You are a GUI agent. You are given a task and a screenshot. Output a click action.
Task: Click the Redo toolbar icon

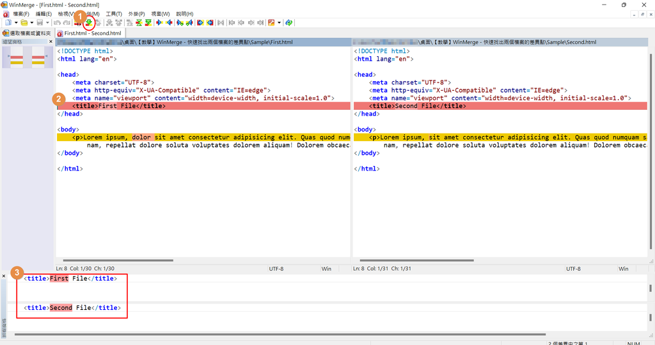[x=66, y=23]
